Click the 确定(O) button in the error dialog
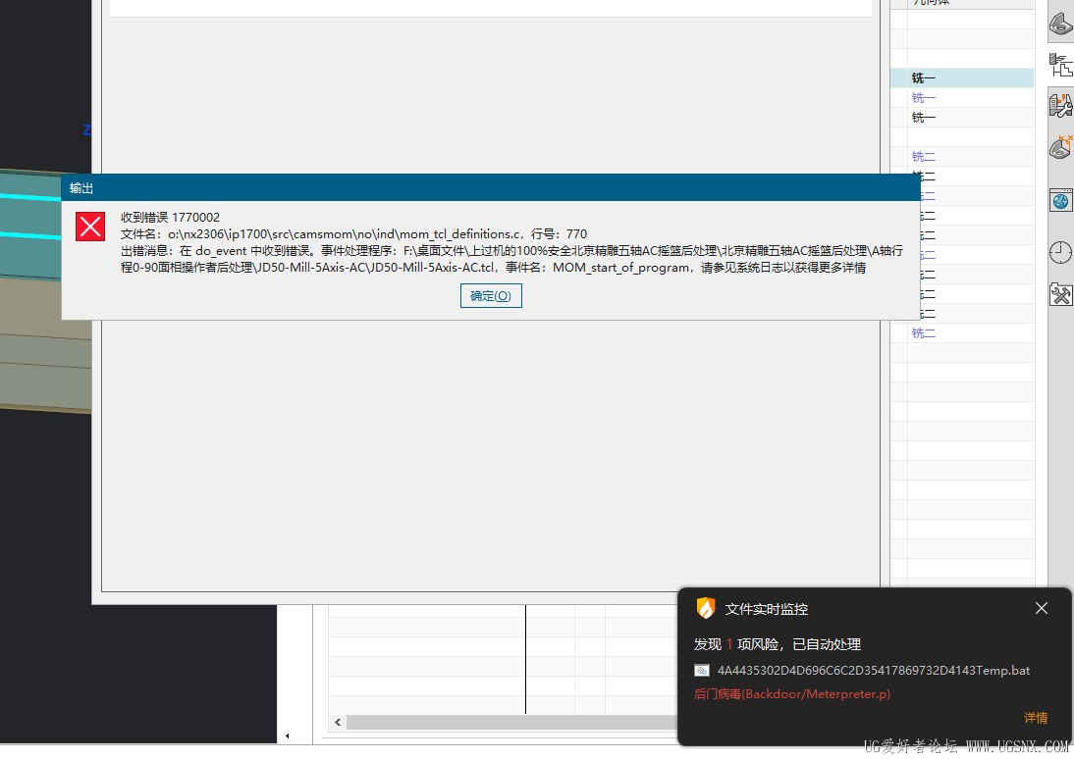 (491, 296)
